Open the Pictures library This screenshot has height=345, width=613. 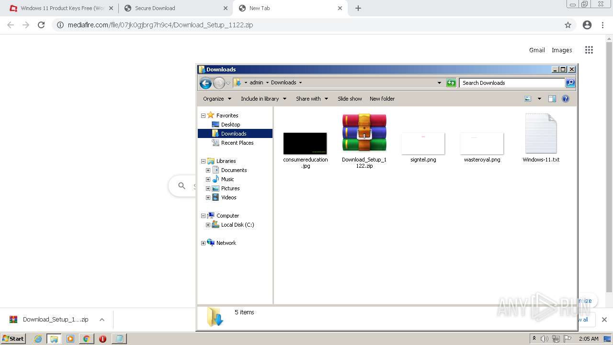point(230,188)
